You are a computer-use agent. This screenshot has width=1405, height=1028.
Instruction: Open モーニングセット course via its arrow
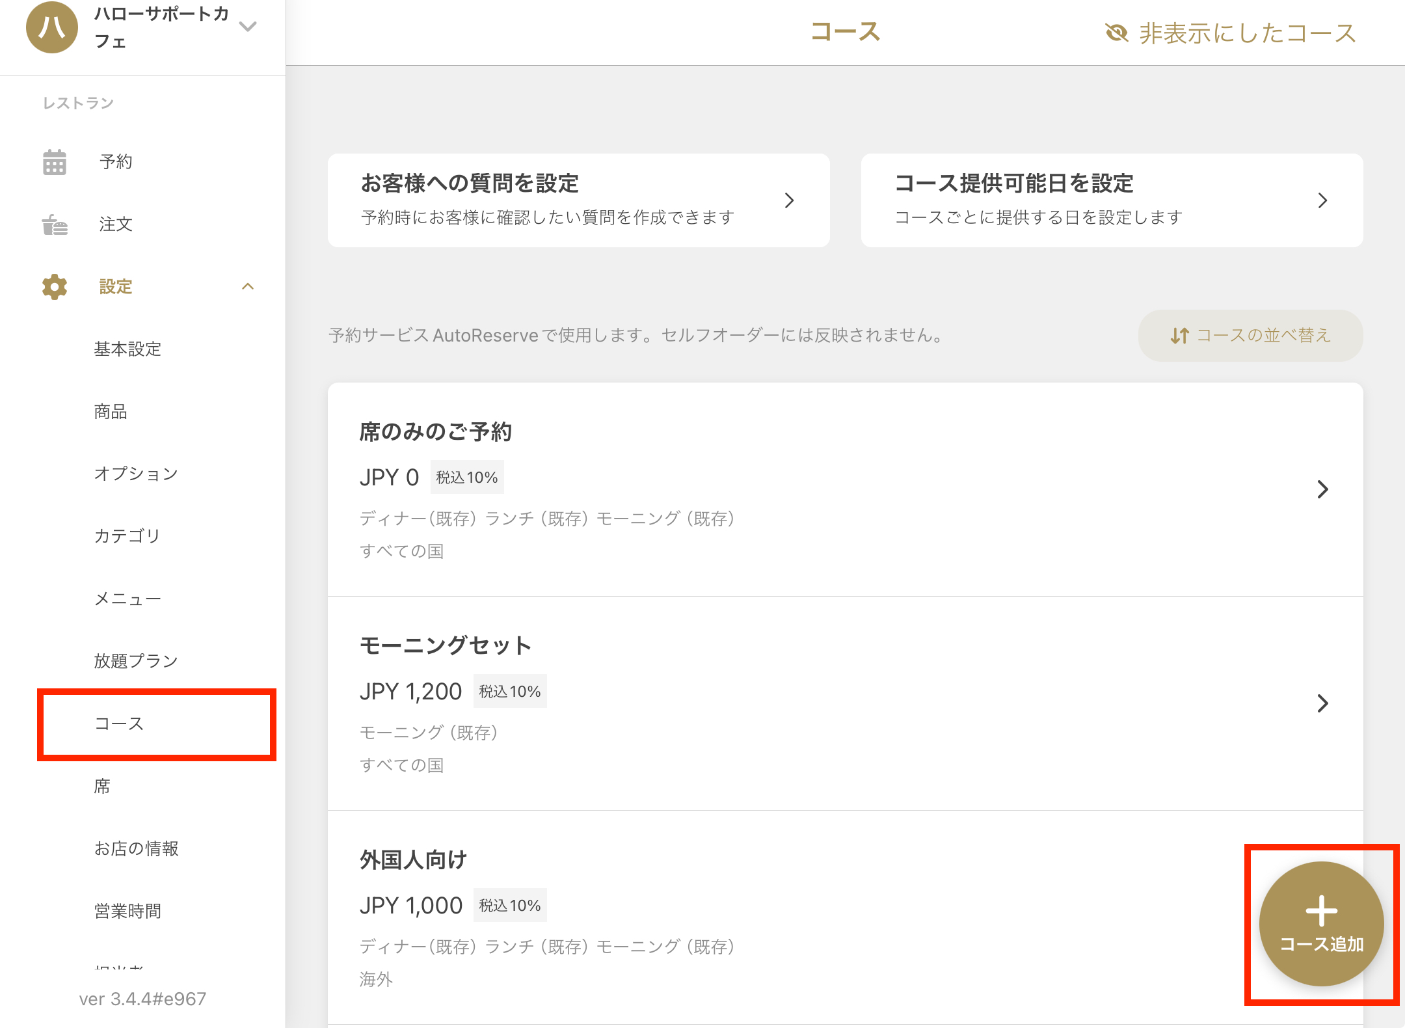[1322, 703]
